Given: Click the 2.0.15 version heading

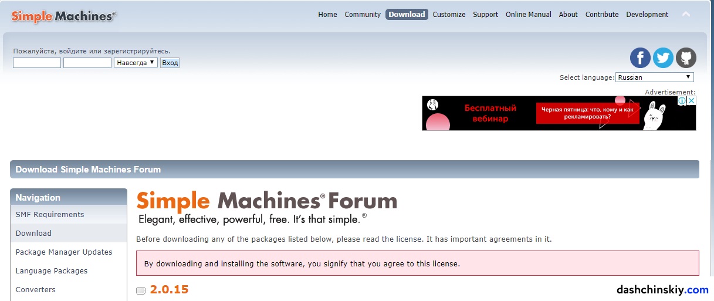Looking at the screenshot, I should [x=169, y=289].
